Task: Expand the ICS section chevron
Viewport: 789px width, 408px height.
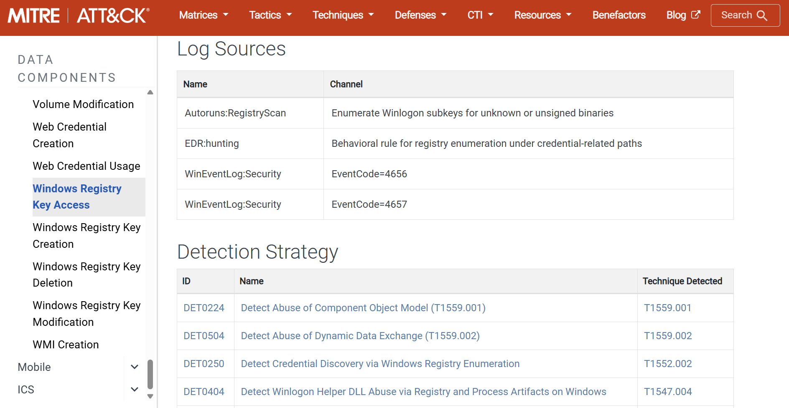Action: [135, 390]
